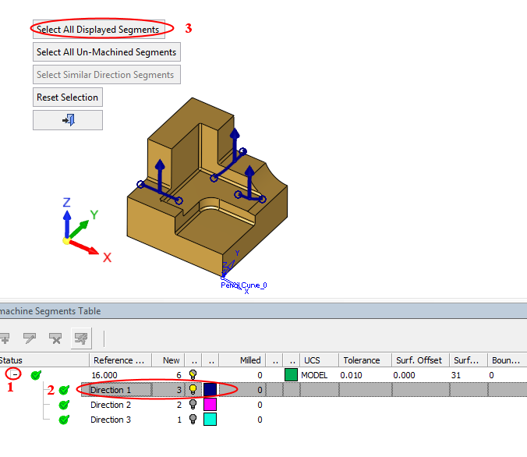Click the Reference column header

pyautogui.click(x=119, y=360)
